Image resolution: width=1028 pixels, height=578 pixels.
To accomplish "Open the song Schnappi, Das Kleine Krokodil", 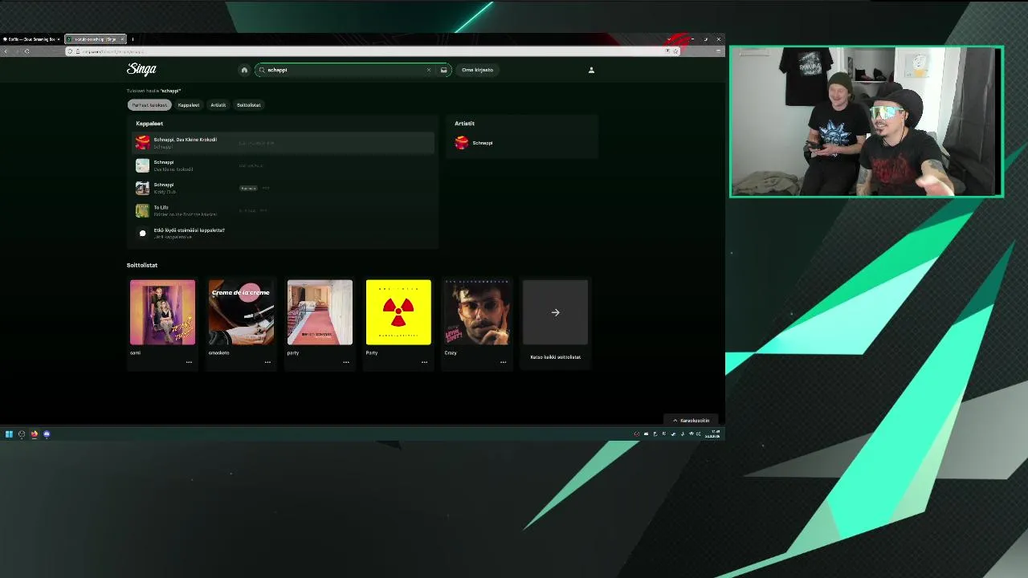I will coord(283,143).
